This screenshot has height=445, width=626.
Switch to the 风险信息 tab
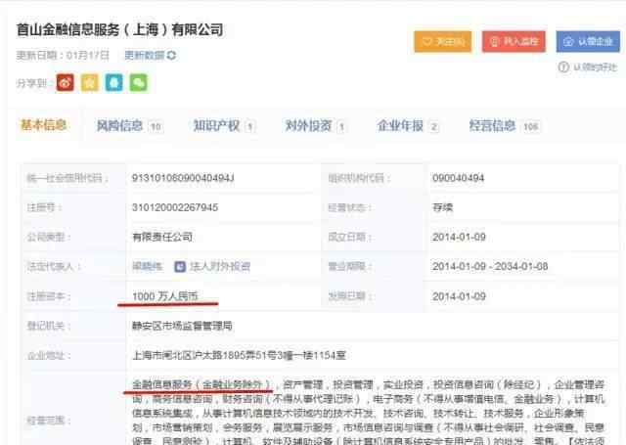[129, 126]
